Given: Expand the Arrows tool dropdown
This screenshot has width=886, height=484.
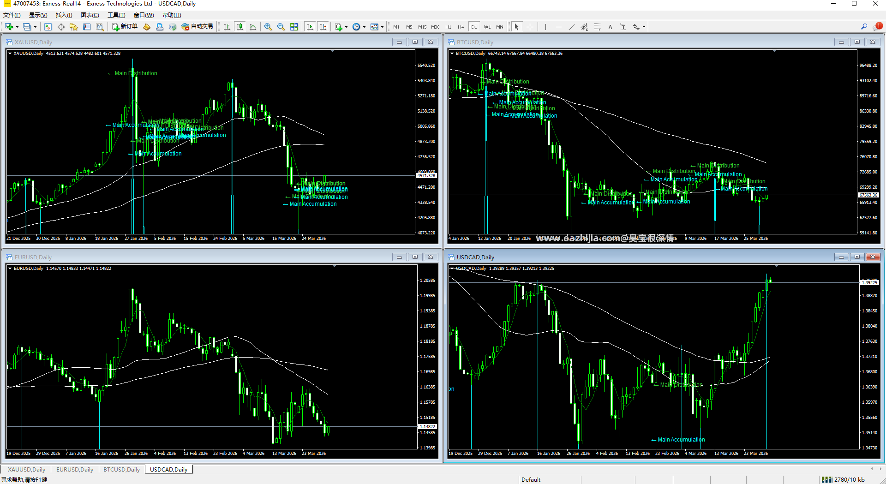Looking at the screenshot, I should (644, 27).
